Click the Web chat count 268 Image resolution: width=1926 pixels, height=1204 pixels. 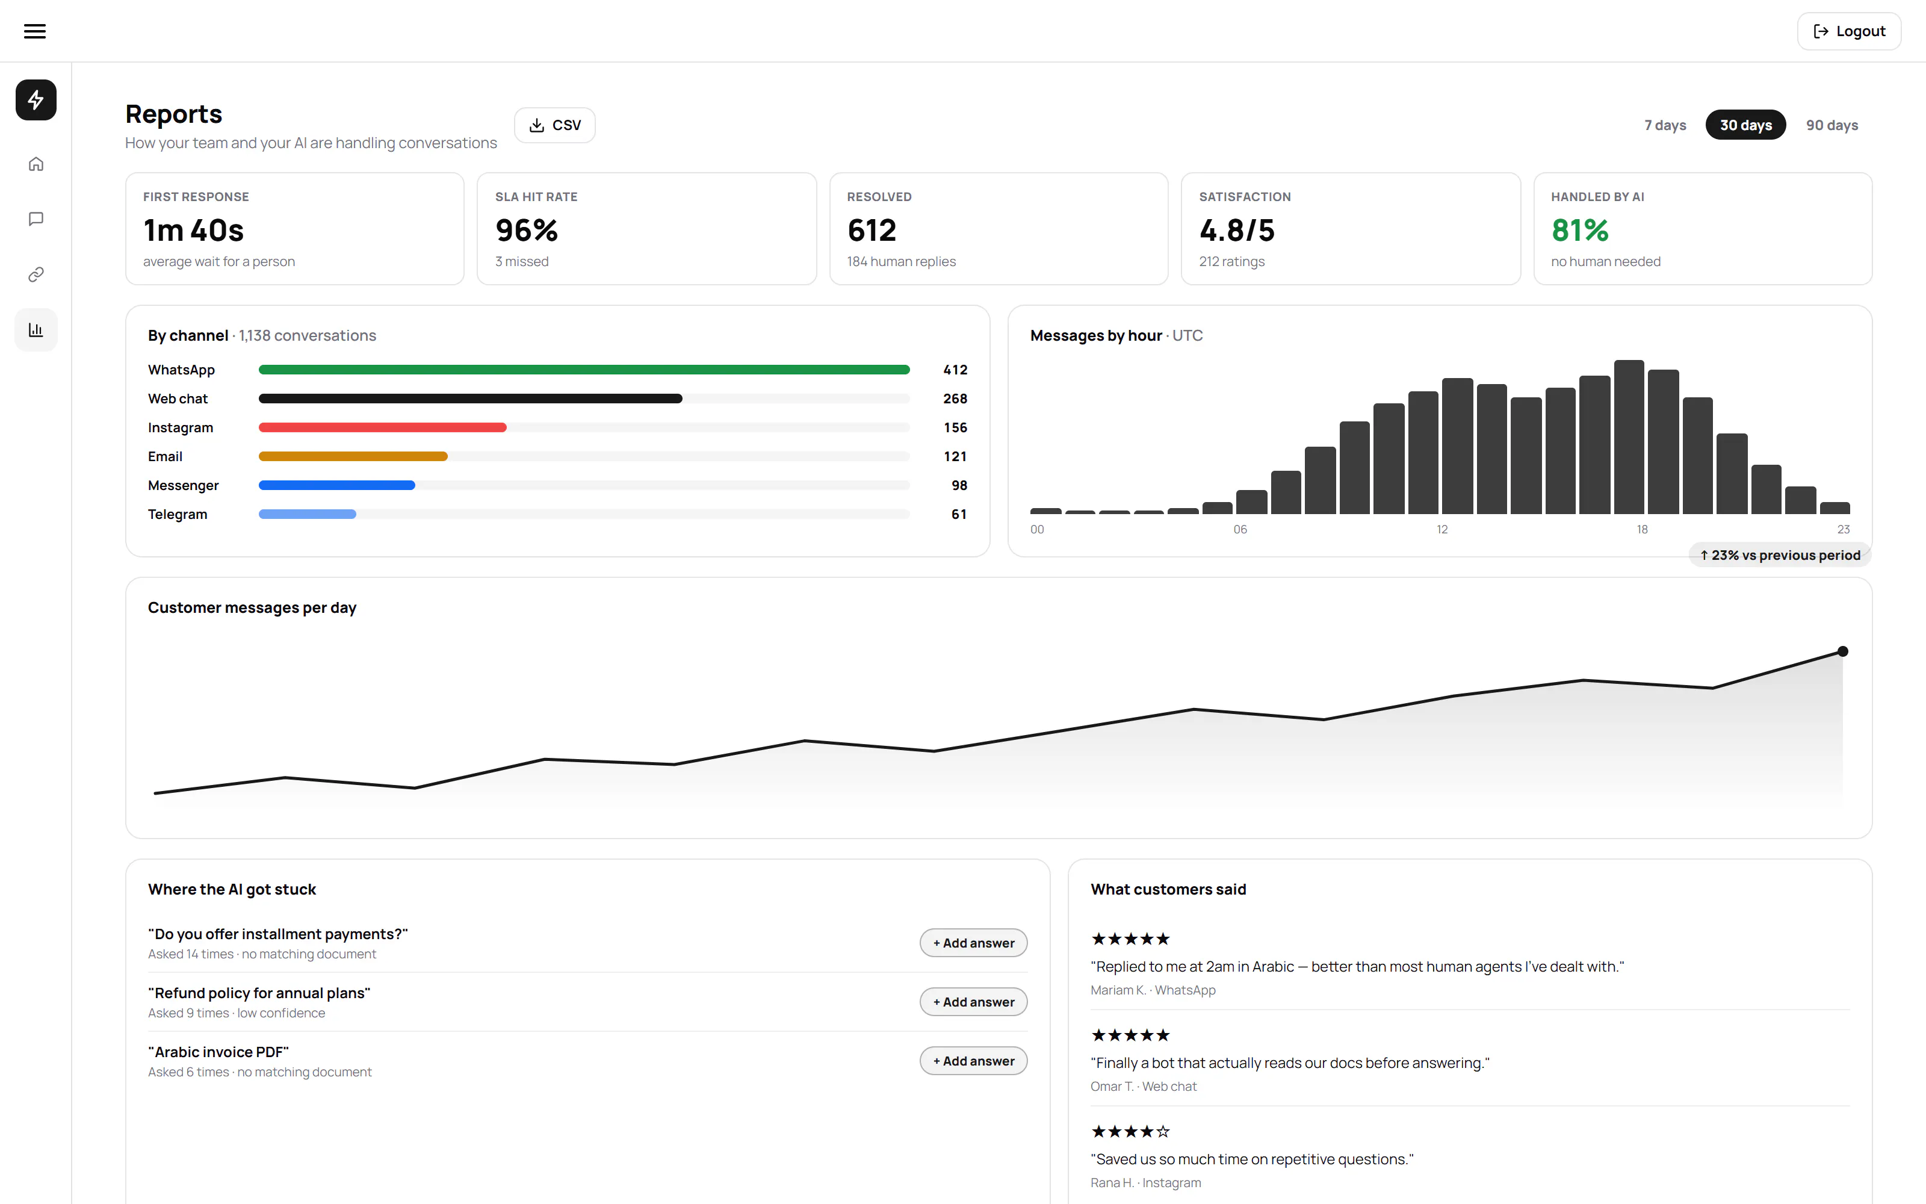(x=955, y=398)
